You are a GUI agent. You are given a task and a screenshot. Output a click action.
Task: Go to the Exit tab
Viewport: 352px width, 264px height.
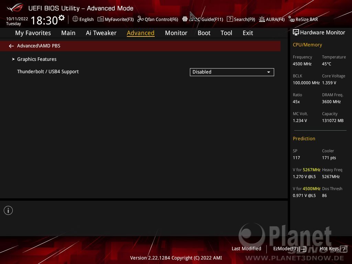[248, 33]
